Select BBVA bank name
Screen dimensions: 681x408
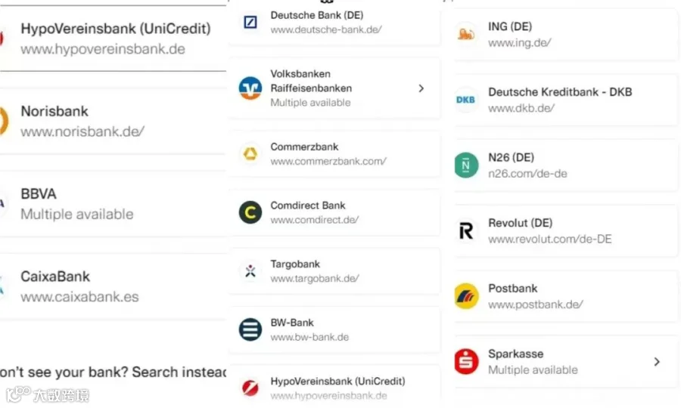pos(39,194)
